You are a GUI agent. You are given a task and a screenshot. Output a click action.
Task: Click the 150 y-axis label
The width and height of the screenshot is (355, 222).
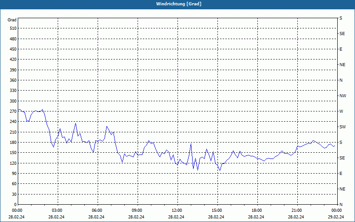click(x=13, y=153)
